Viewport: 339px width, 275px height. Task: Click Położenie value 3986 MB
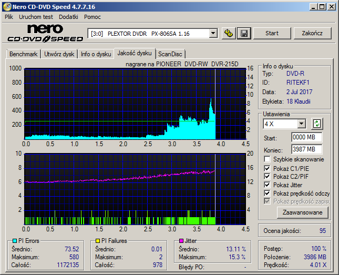[x=315, y=257]
